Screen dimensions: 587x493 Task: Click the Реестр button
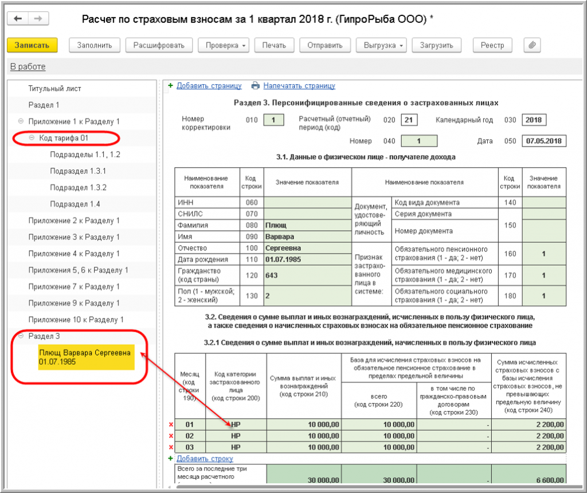click(492, 45)
